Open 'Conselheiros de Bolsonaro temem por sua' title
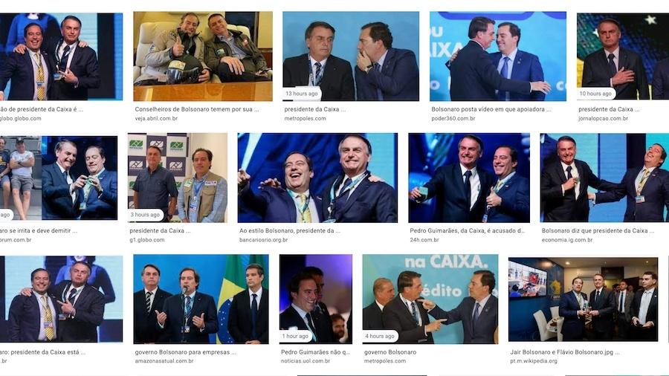Image resolution: width=669 pixels, height=376 pixels. click(x=197, y=109)
